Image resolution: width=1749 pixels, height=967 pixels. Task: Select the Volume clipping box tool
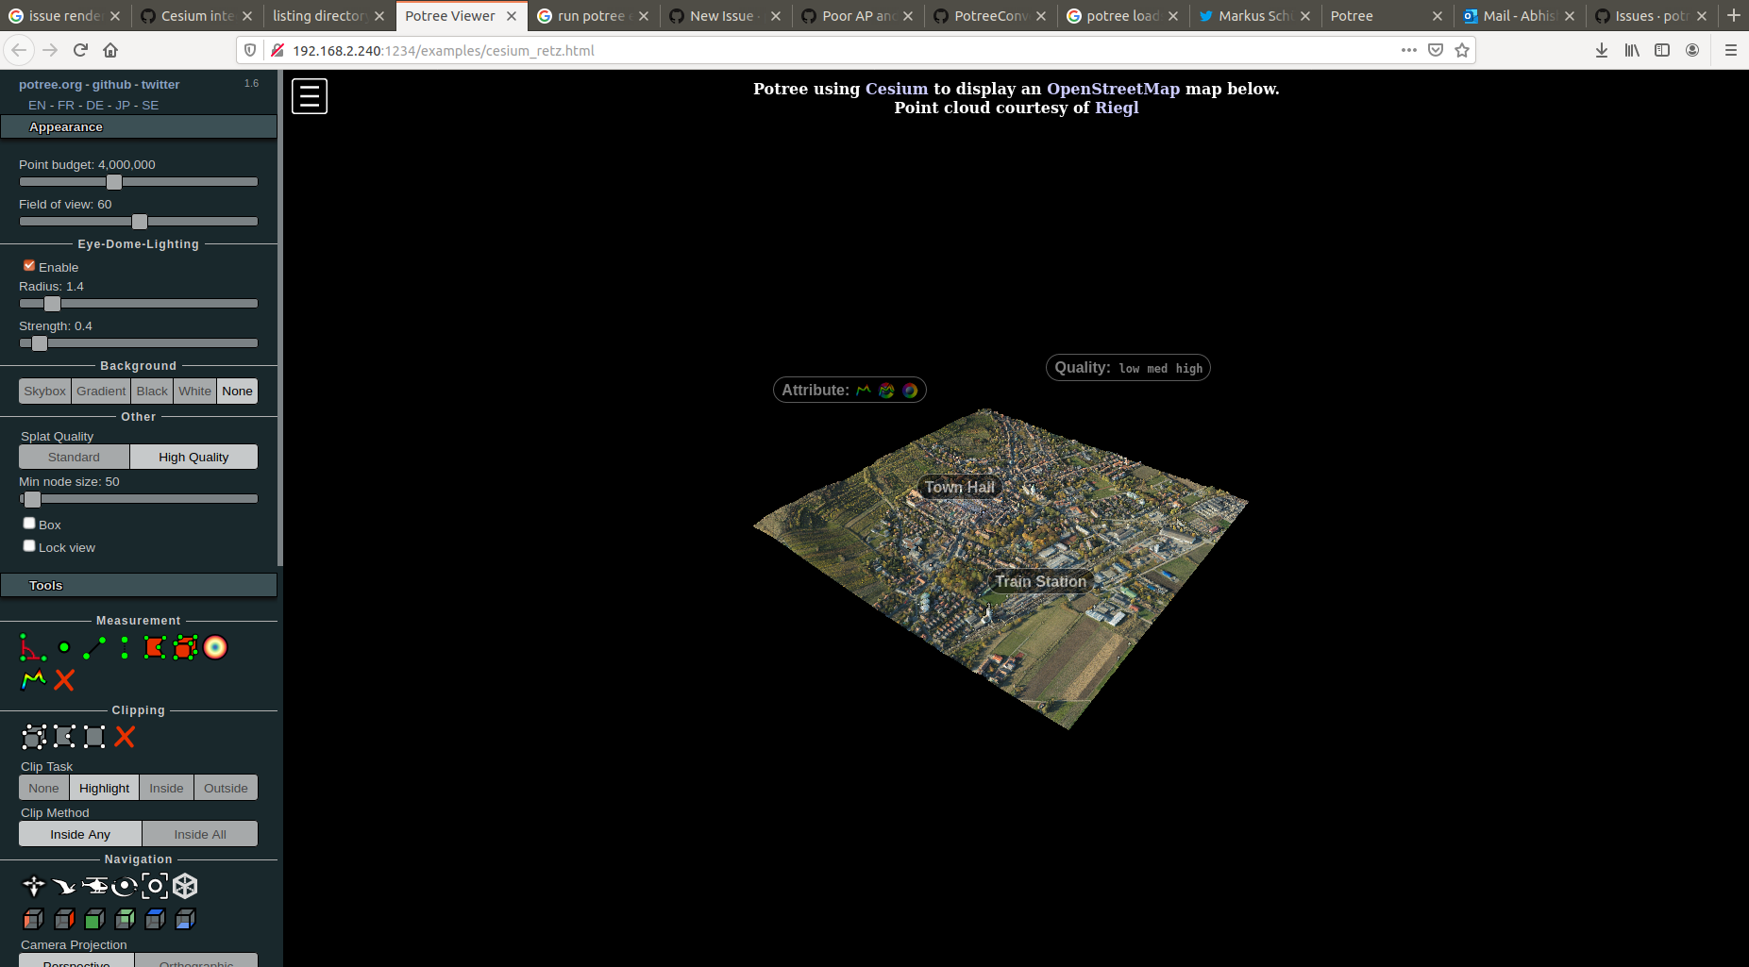point(34,737)
